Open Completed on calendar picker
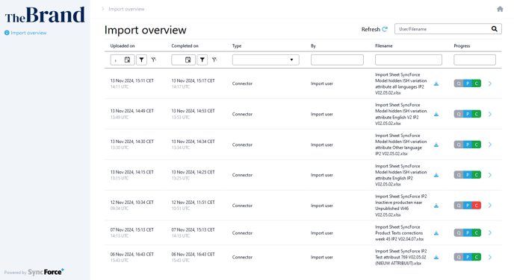 [188, 60]
